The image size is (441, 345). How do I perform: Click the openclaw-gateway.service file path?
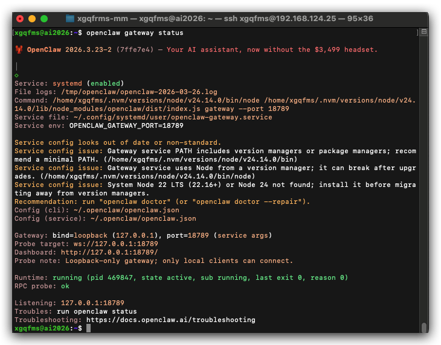[173, 117]
